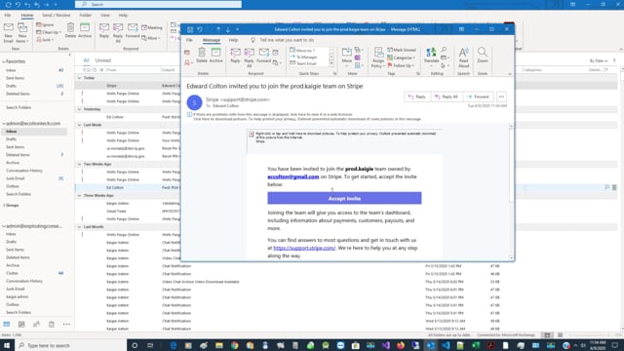624x351 pixels.
Task: Open the New Items dropdown in main ribbon
Action: (x=21, y=32)
